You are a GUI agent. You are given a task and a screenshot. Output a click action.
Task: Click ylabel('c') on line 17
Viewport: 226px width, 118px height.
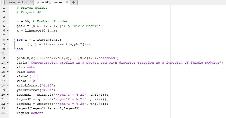pos(28,81)
